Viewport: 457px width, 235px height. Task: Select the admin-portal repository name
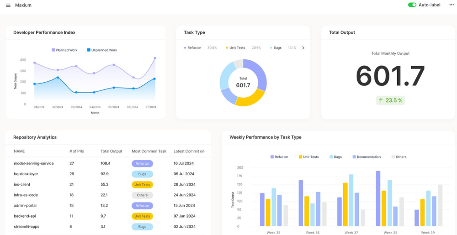(25, 206)
